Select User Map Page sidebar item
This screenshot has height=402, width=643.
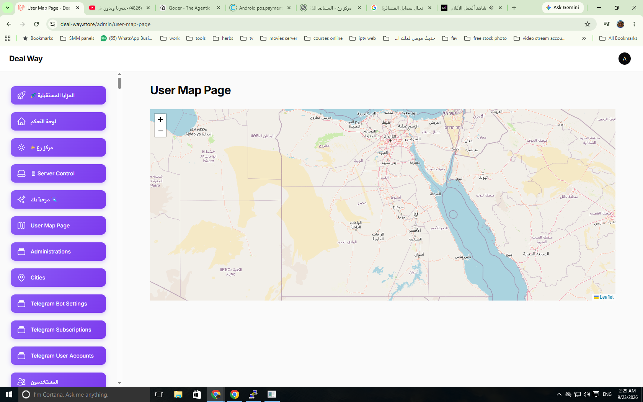[58, 226]
